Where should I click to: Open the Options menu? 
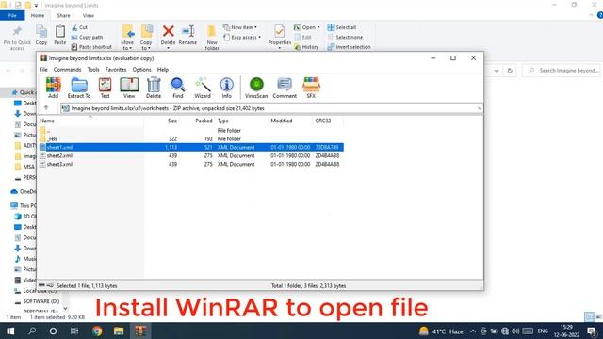[141, 69]
